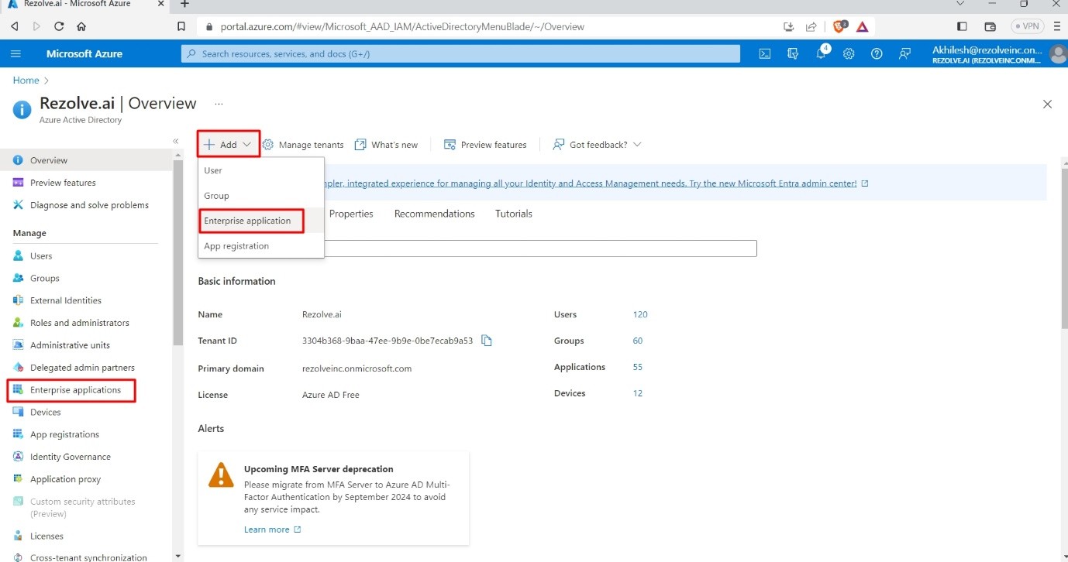Click the browser back button
The image size is (1068, 562).
pyautogui.click(x=15, y=26)
